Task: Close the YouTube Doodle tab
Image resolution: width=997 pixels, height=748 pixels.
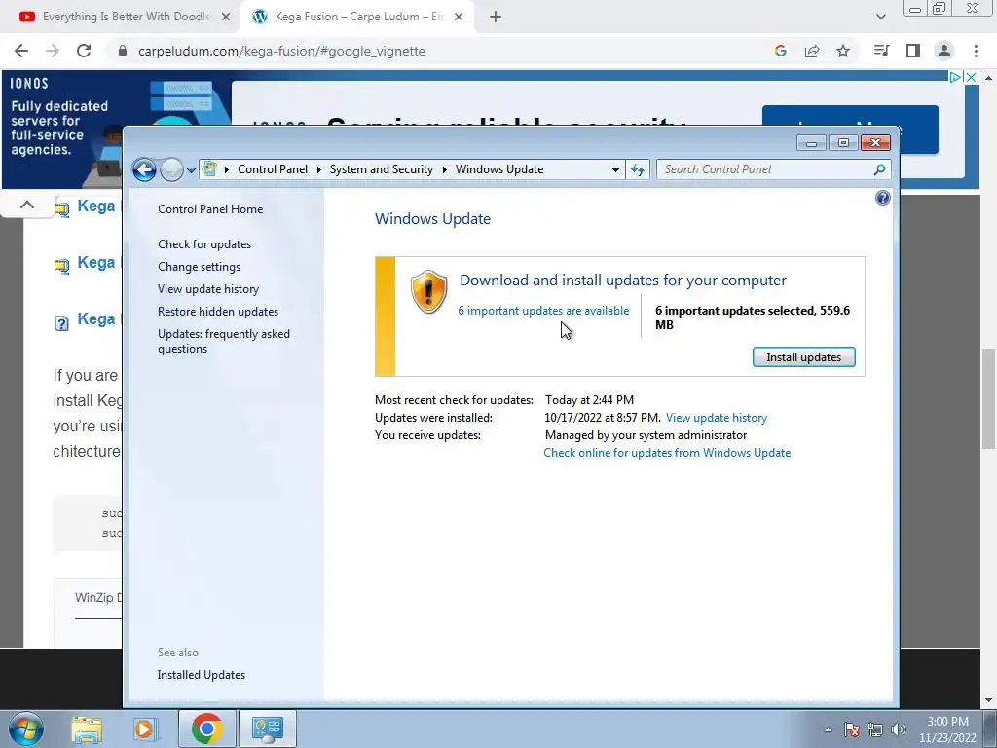Action: pos(226,18)
